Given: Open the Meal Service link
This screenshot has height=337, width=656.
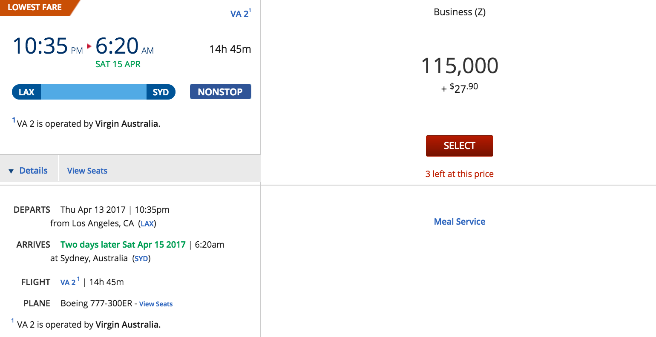Looking at the screenshot, I should pos(459,221).
